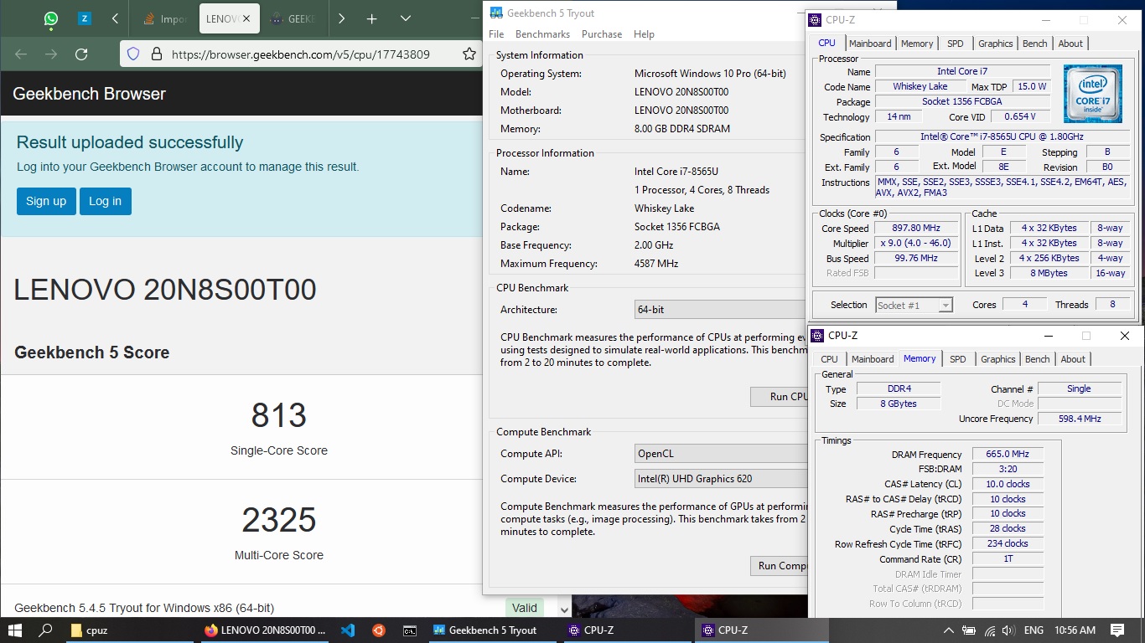Select Mainboard tab in upper CPU-Z window
The image size is (1145, 643).
tap(870, 44)
